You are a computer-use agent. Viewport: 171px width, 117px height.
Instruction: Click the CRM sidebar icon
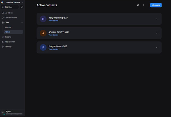click(3, 23)
